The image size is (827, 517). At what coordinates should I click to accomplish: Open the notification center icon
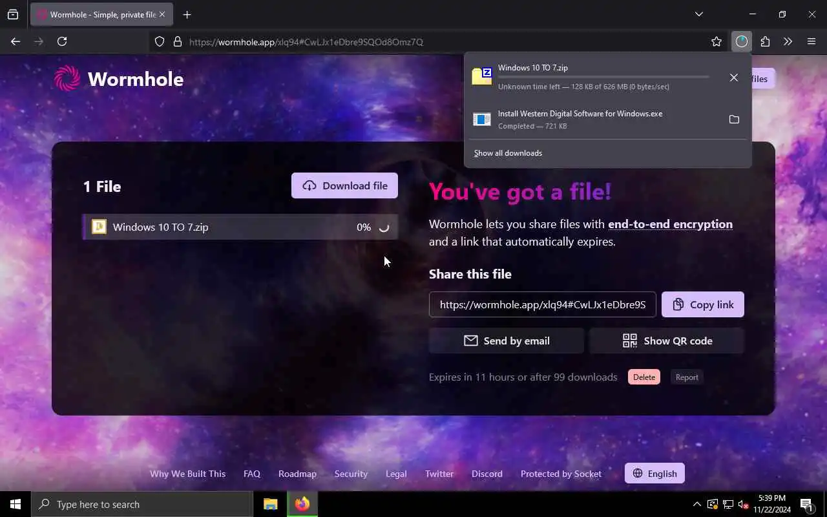(x=806, y=504)
